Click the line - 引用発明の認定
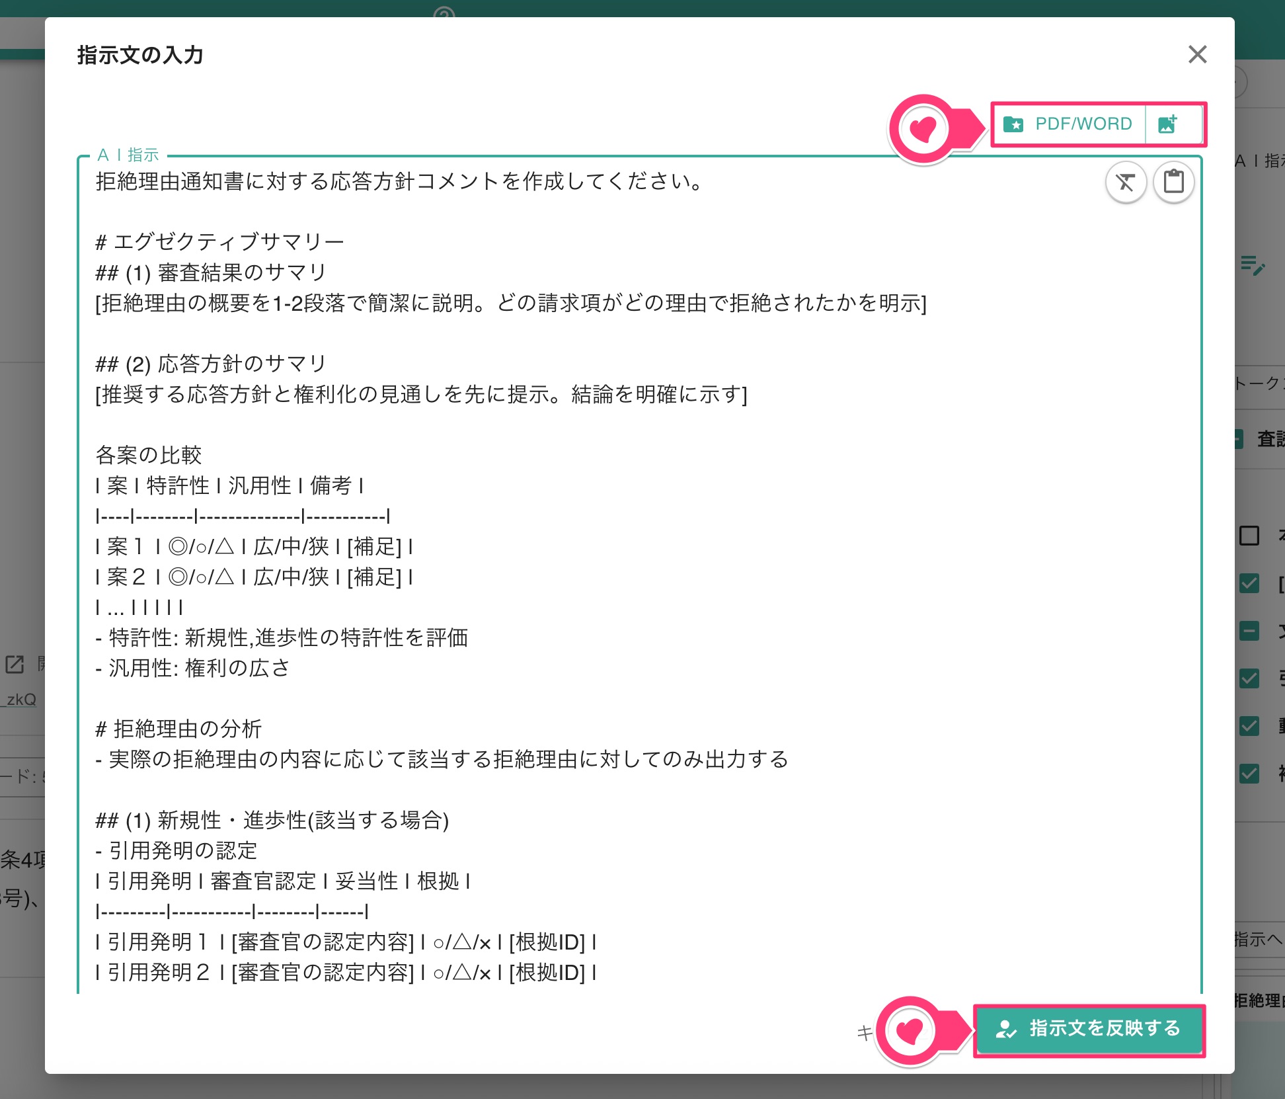Screen dimensions: 1285x1099 pos(176,850)
